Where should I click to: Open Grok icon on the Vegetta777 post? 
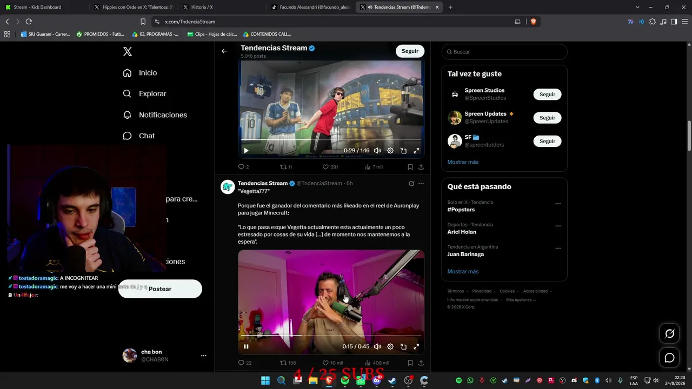pos(411,183)
